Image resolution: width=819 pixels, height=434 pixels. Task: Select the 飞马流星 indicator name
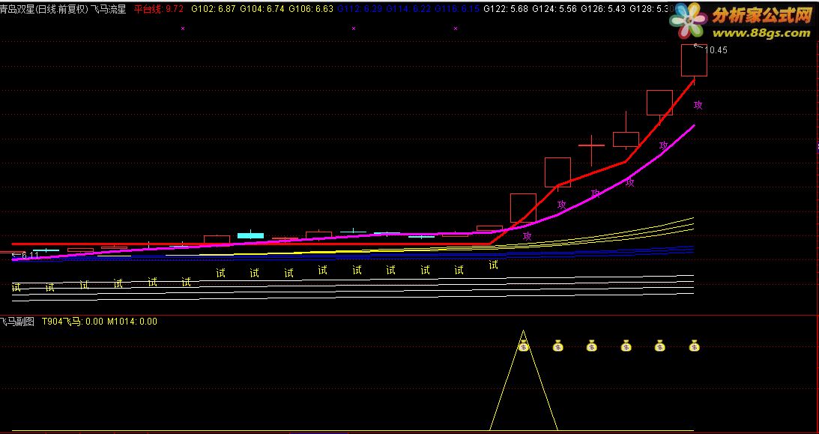[x=109, y=9]
